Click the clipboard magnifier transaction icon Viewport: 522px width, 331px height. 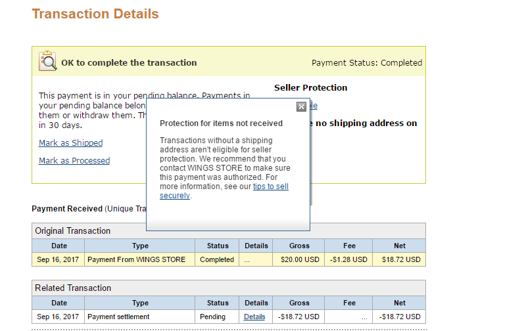click(x=47, y=61)
